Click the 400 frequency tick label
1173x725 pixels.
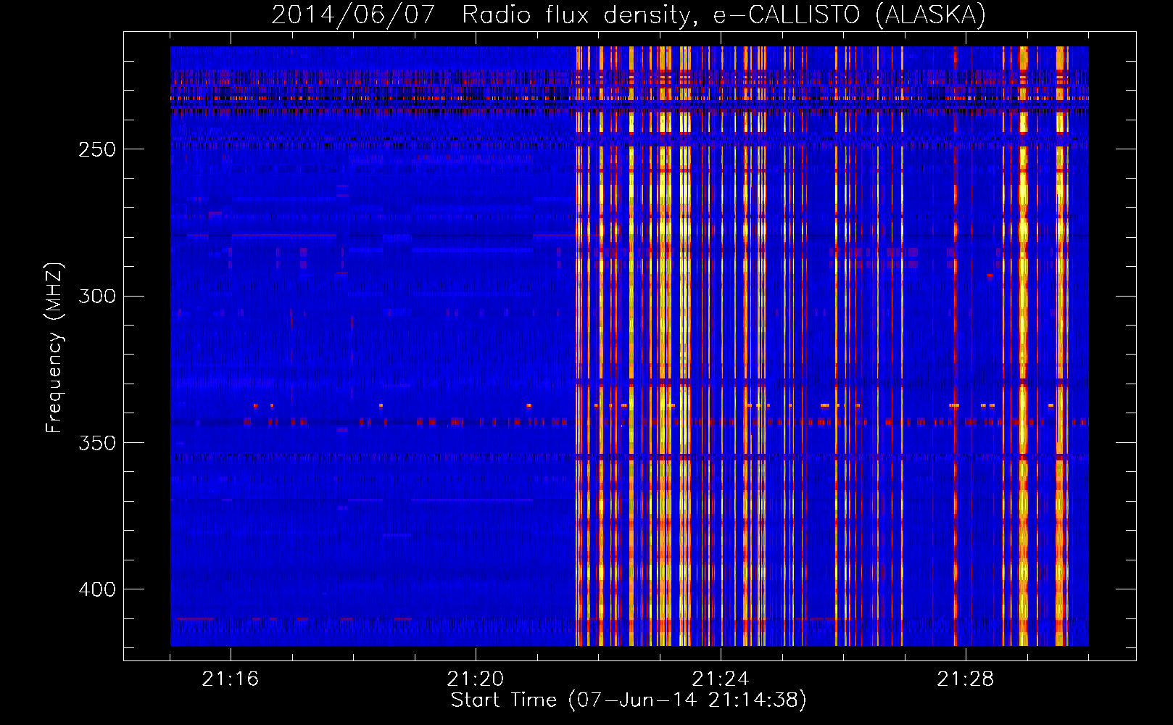97,589
